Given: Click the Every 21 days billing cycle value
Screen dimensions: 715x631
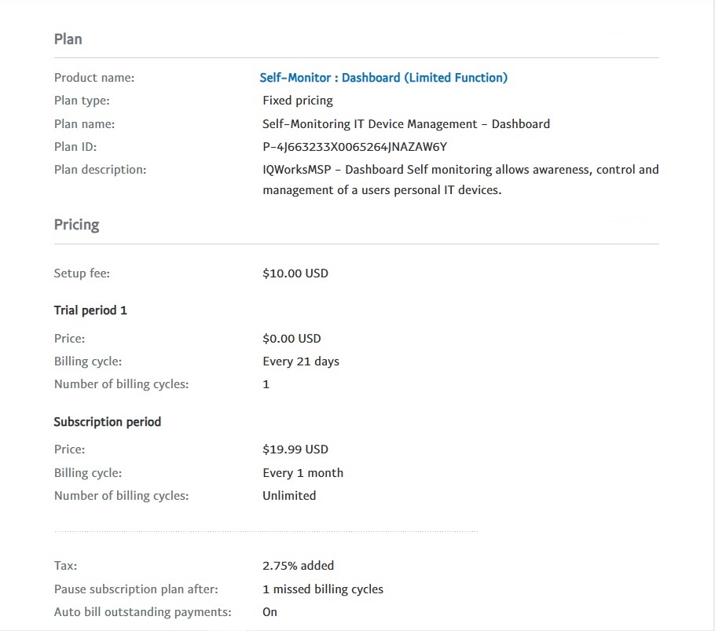Looking at the screenshot, I should click(301, 361).
